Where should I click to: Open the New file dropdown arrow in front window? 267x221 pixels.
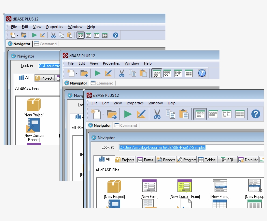tap(103, 114)
